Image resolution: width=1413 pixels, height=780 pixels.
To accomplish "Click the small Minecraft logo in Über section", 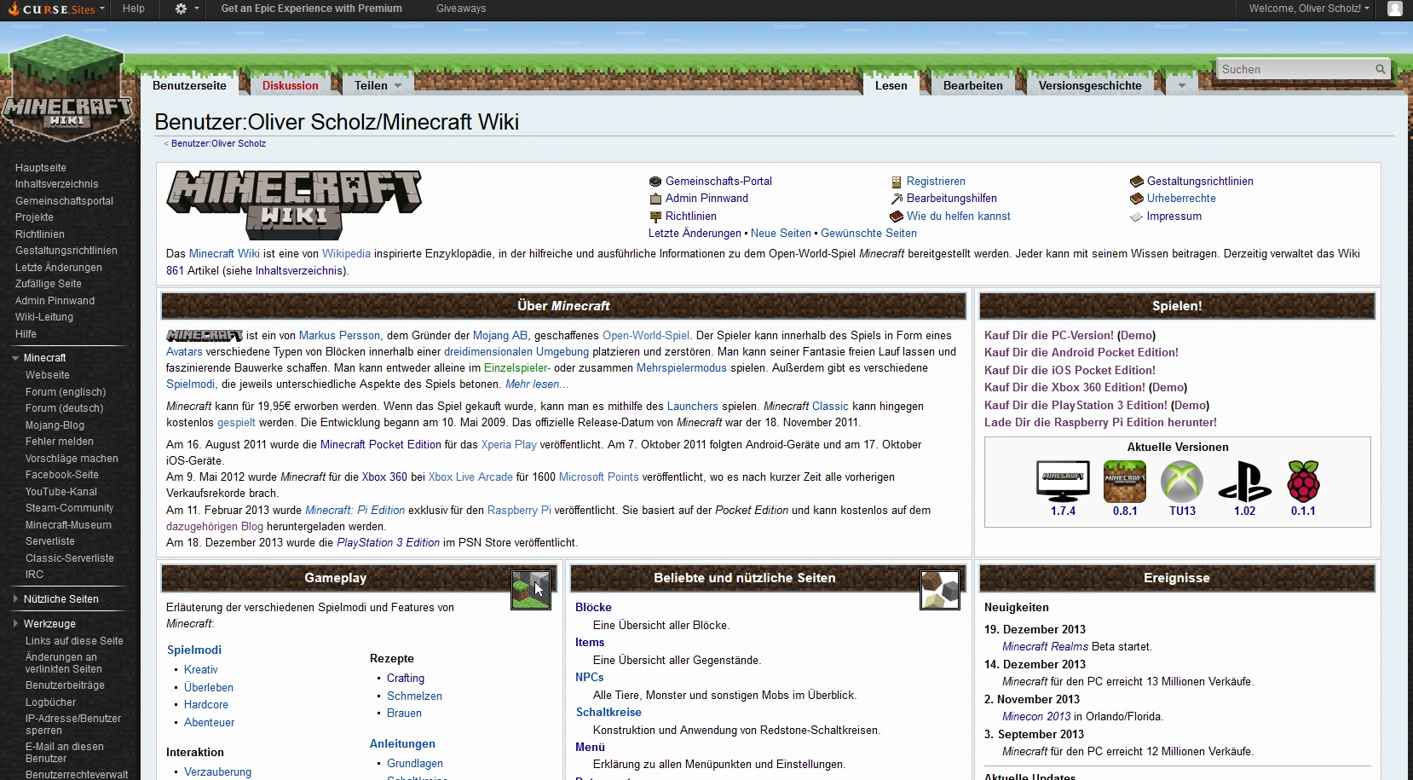I will (205, 336).
